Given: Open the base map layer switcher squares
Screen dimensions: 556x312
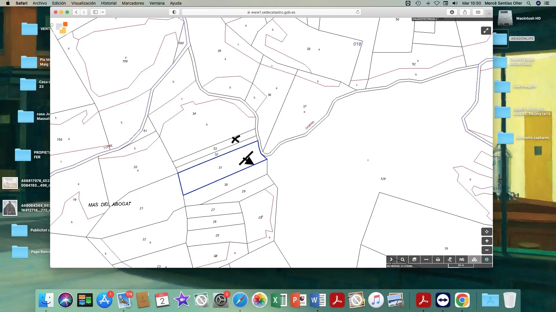Looking at the screenshot, I should (62, 28).
